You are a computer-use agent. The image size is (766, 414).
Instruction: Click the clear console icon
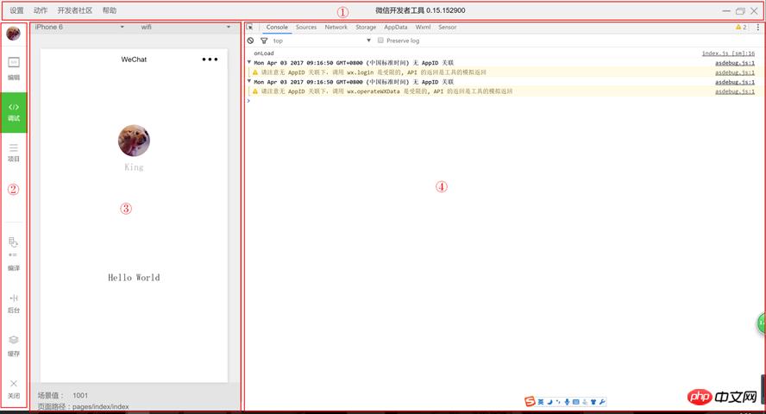251,41
